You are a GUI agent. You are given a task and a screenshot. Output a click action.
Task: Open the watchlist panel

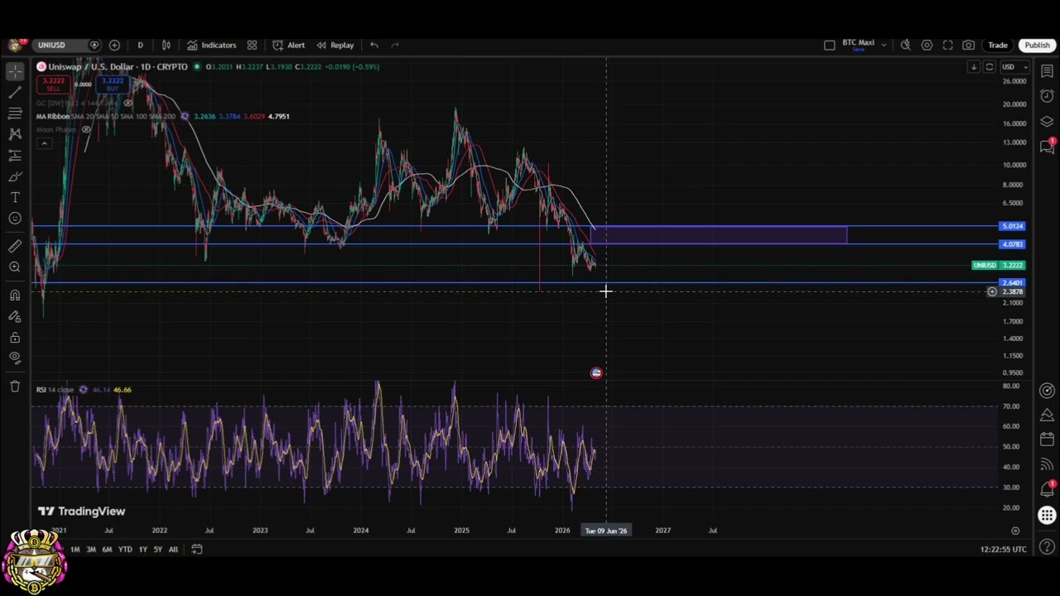point(1047,72)
